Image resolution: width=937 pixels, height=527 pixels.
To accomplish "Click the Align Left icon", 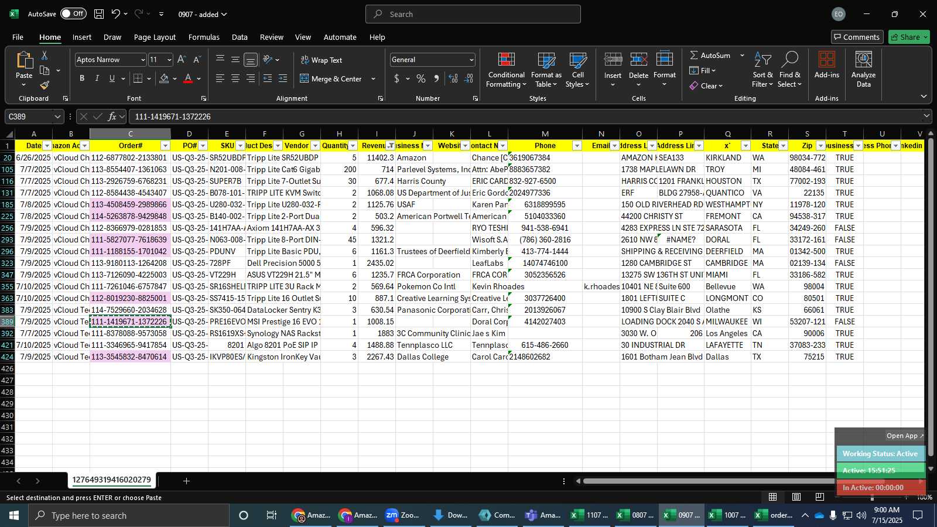I will (220, 78).
